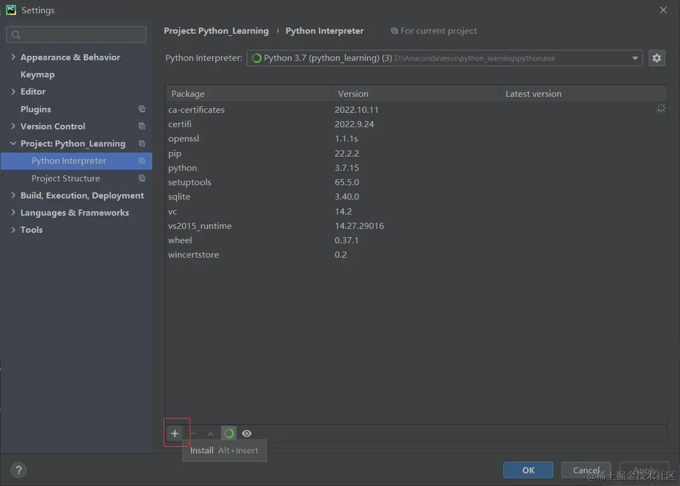
Task: Select Python Interpreter in sidebar
Action: pos(76,161)
